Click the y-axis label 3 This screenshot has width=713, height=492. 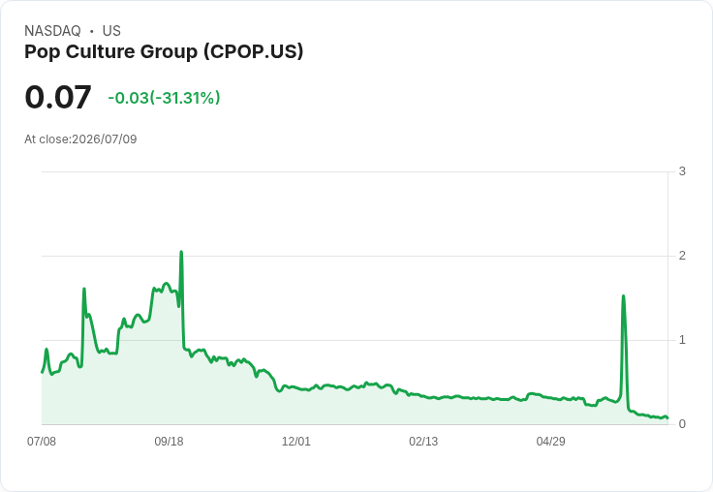tap(682, 171)
